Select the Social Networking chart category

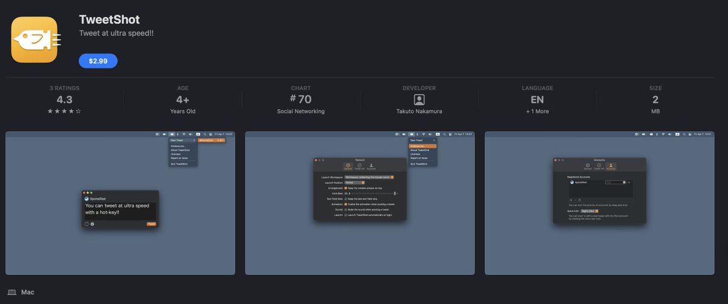[301, 111]
